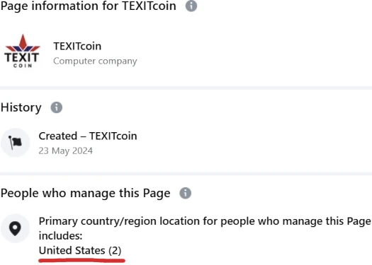Image resolution: width=372 pixels, height=265 pixels.
Task: Click the Page information for TEXITcoin heading
Action: tap(89, 6)
